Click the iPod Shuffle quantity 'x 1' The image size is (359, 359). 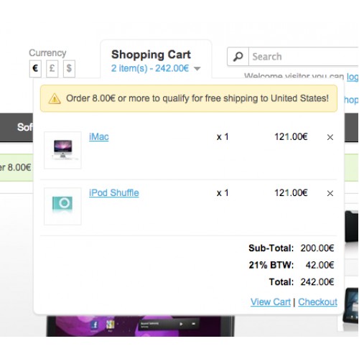click(223, 193)
